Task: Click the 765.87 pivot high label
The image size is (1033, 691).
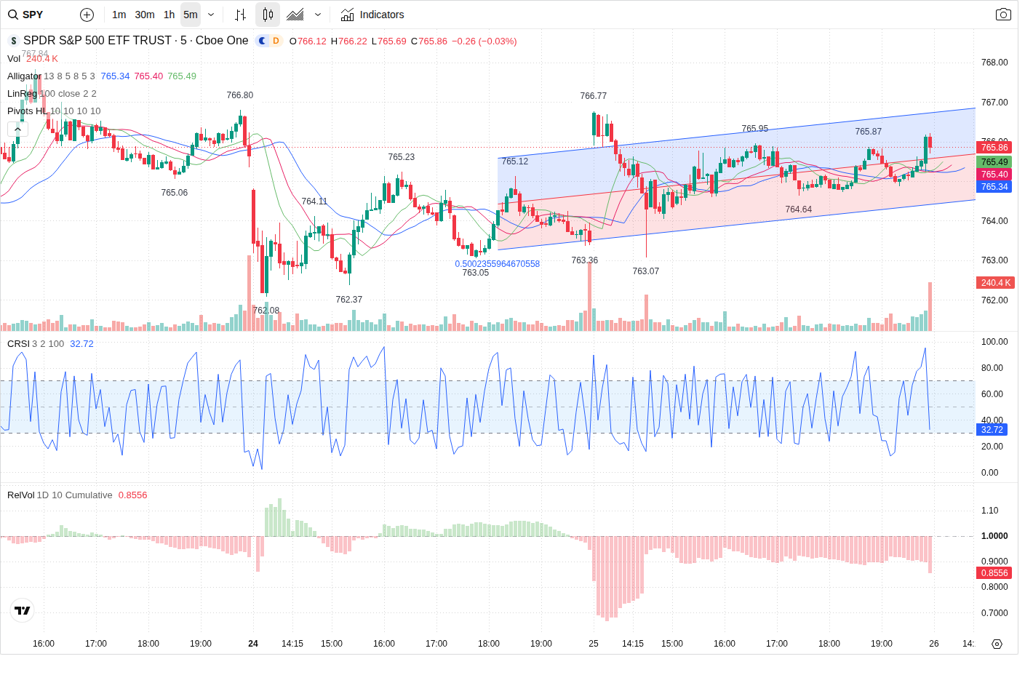Action: click(x=869, y=132)
